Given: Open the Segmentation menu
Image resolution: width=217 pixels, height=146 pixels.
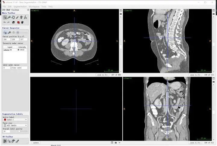Looking at the screenshot, I should click(x=20, y=7).
